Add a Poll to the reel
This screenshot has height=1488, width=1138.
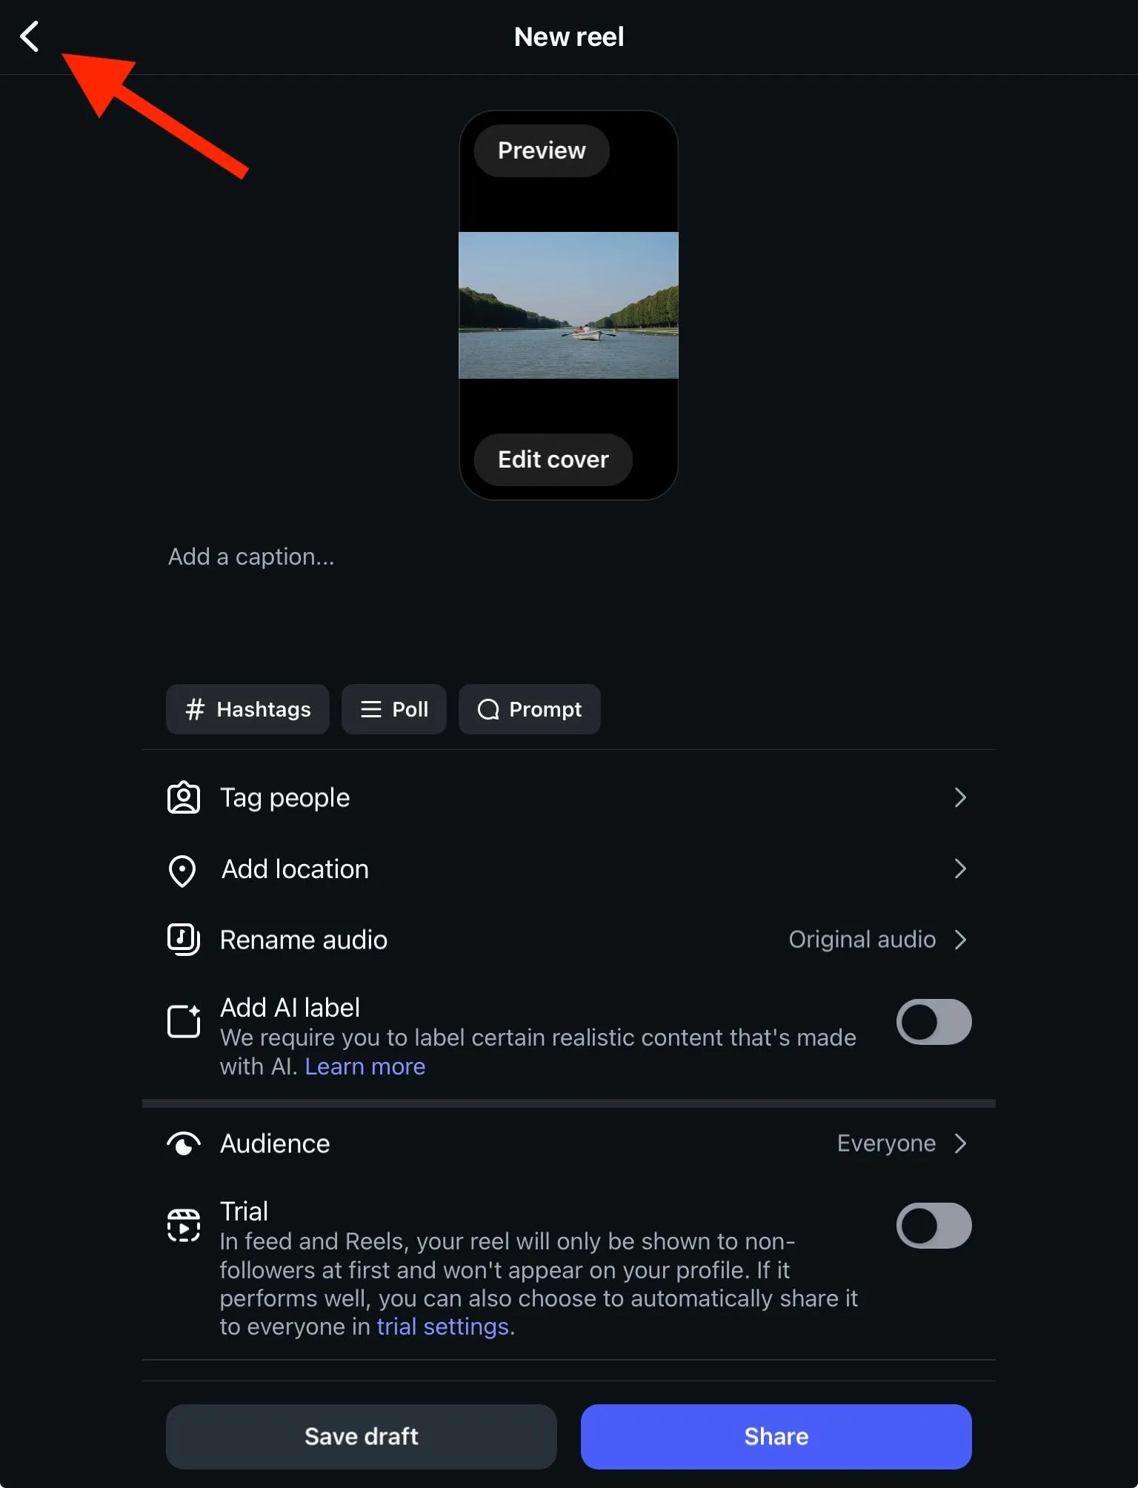394,709
